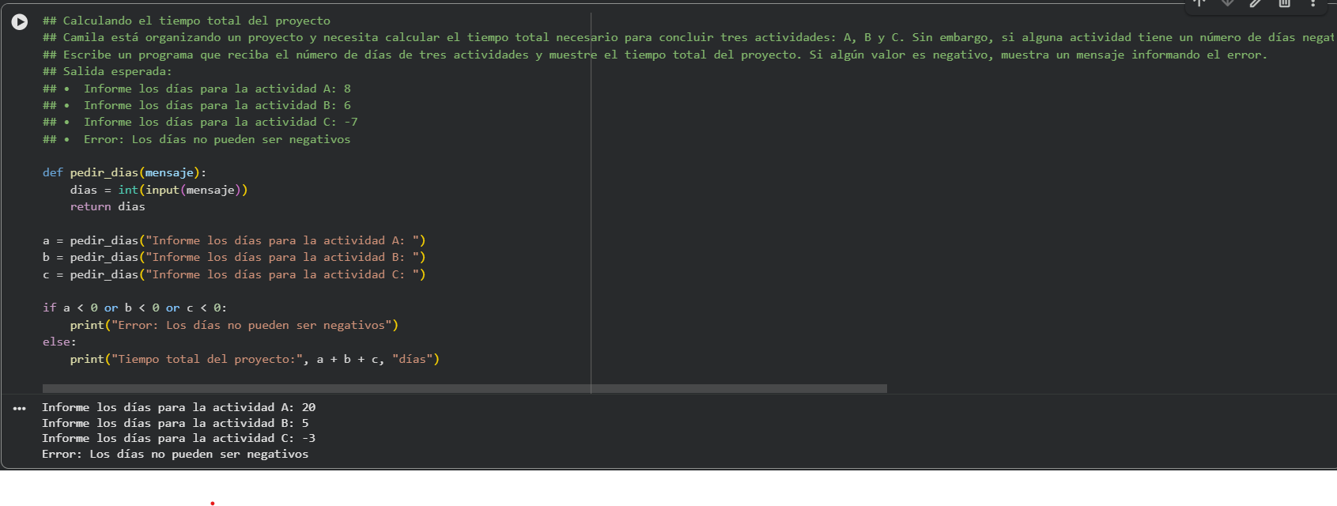Place cursor on the 'else:' line
The image size is (1337, 506).
pos(59,342)
